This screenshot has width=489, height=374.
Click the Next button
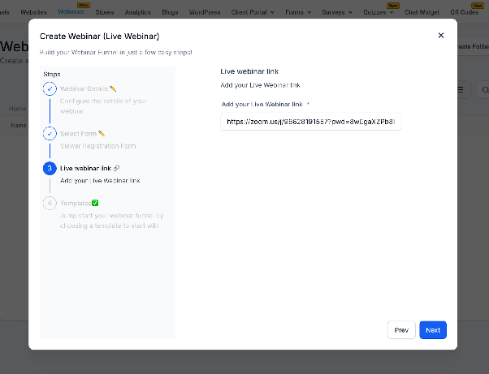[433, 330]
